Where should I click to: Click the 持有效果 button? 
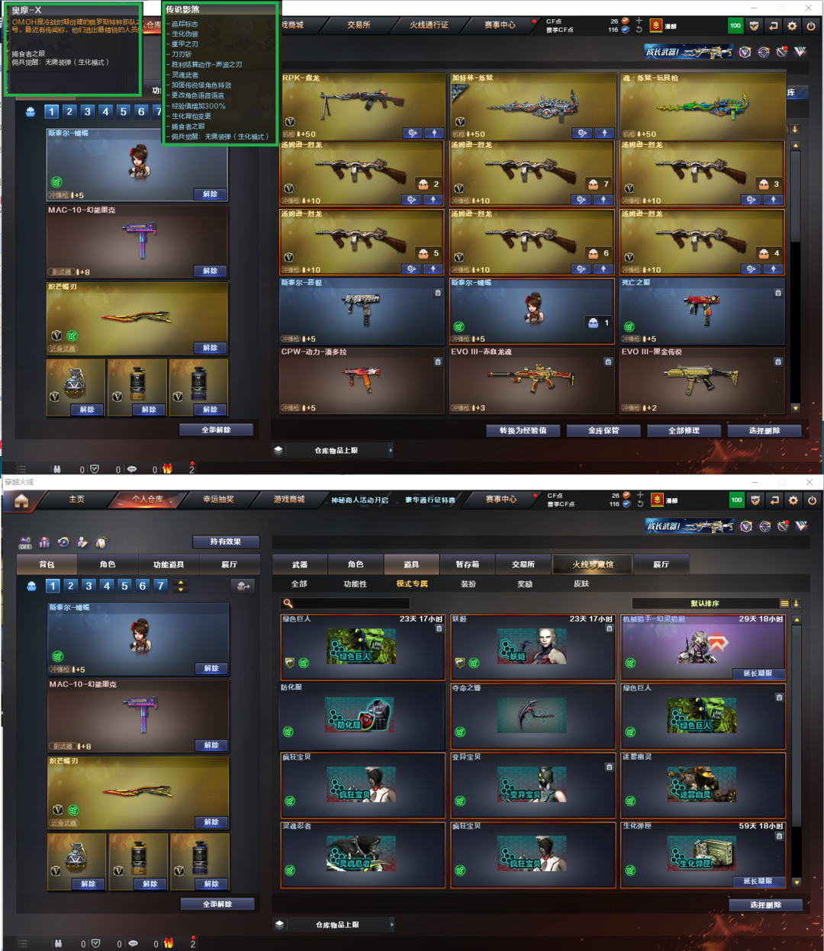[x=225, y=541]
